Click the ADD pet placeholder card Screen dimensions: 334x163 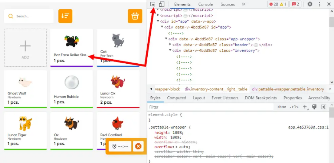(x=25, y=48)
